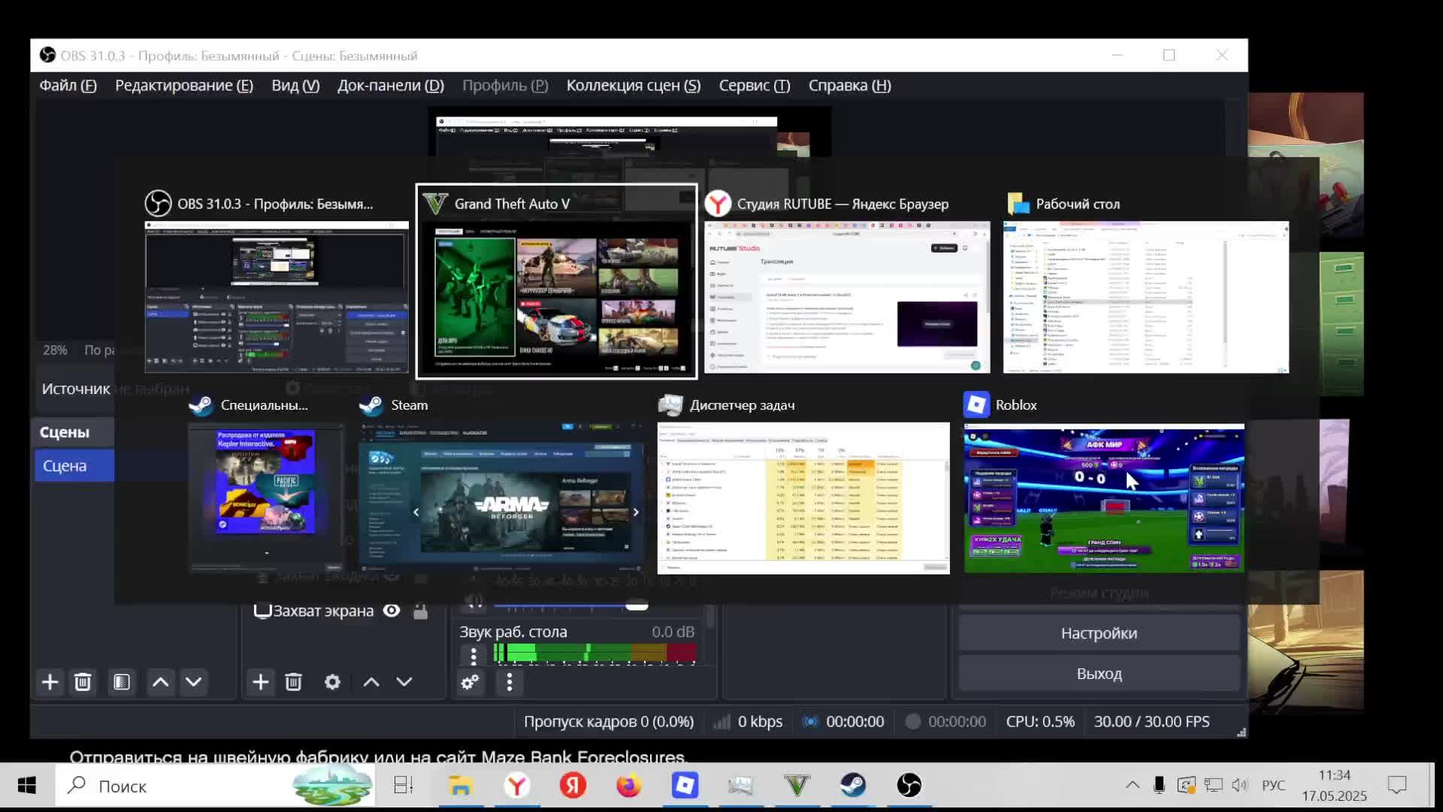Image resolution: width=1443 pixels, height=812 pixels.
Task: Mute desktop audio speaker icon
Action: [x=473, y=601]
